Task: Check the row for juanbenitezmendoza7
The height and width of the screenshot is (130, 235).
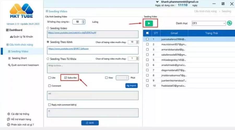Action: tap(147, 80)
